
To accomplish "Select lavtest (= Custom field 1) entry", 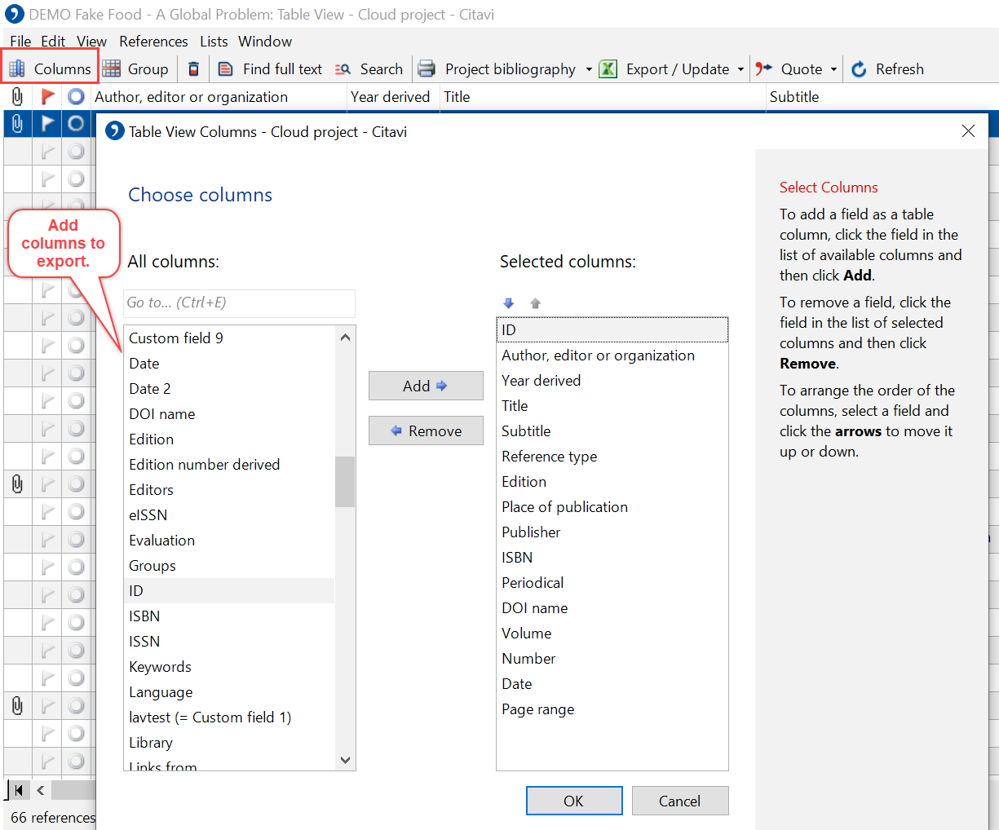I will tap(229, 717).
